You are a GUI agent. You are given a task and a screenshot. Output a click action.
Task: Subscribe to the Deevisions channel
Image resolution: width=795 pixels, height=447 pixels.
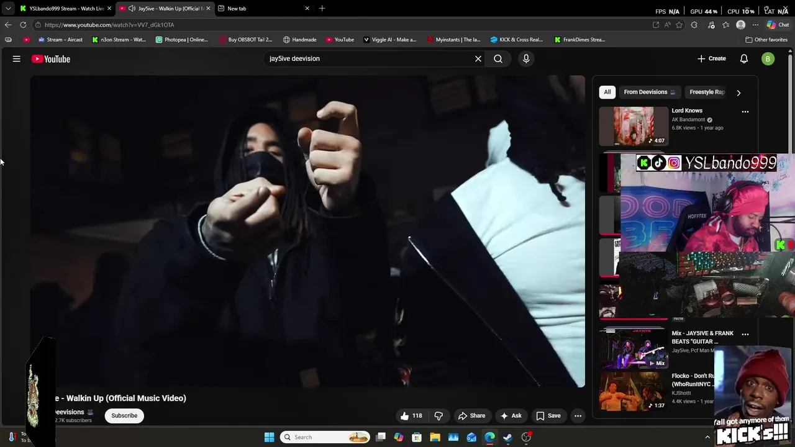124,416
